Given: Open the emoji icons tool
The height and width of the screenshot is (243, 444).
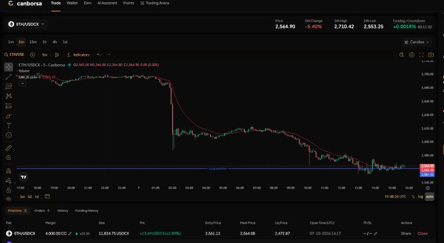Looking at the screenshot, I should click(8, 135).
